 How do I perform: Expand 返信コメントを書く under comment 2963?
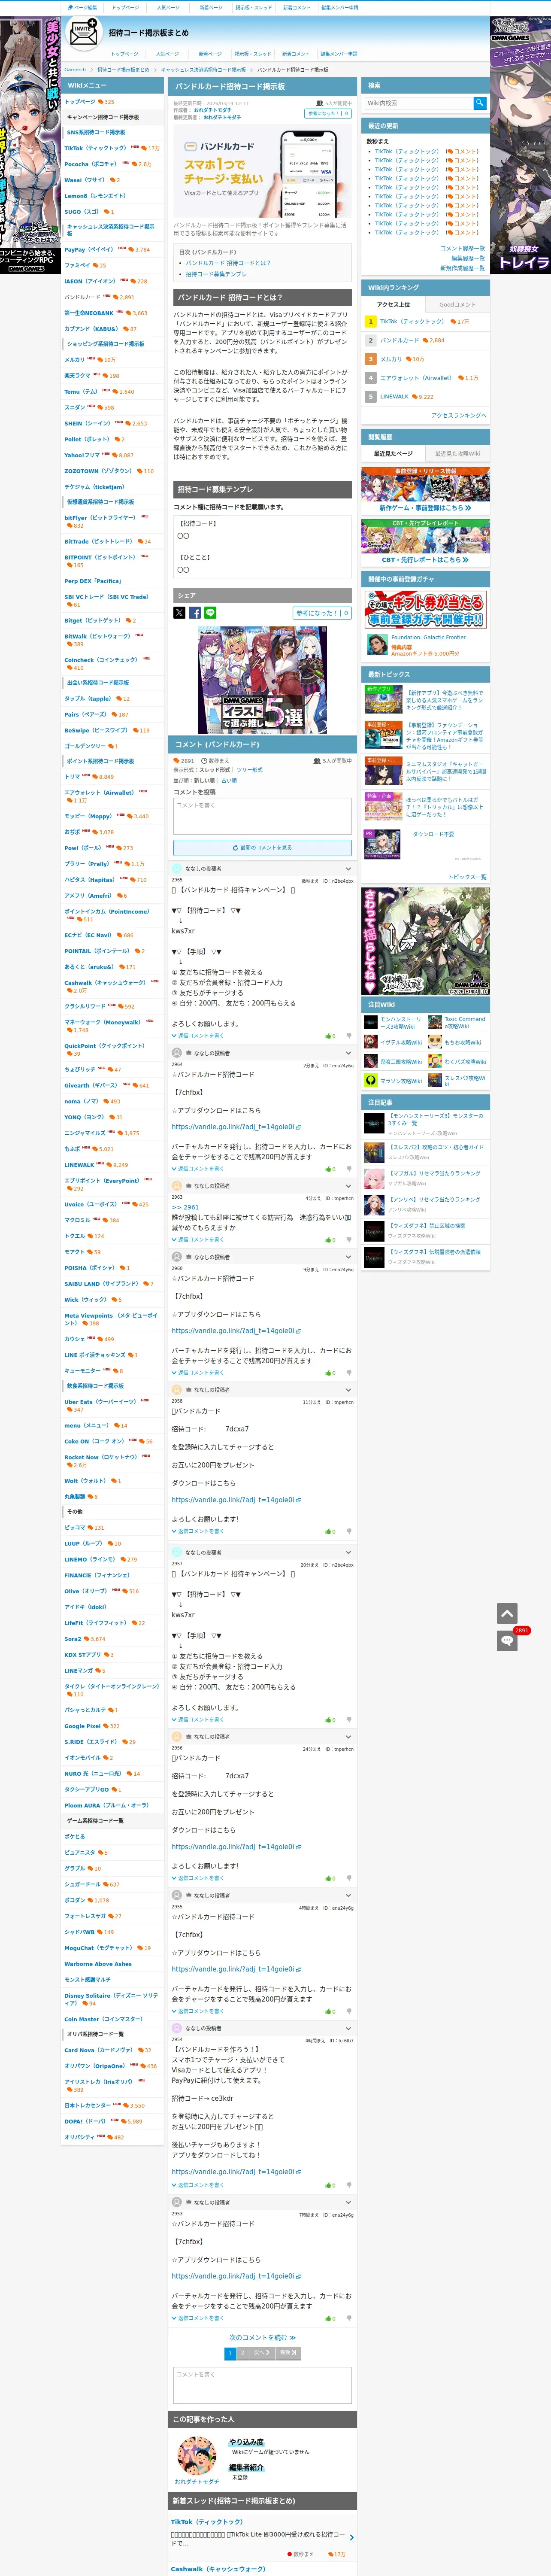pyautogui.click(x=198, y=1240)
